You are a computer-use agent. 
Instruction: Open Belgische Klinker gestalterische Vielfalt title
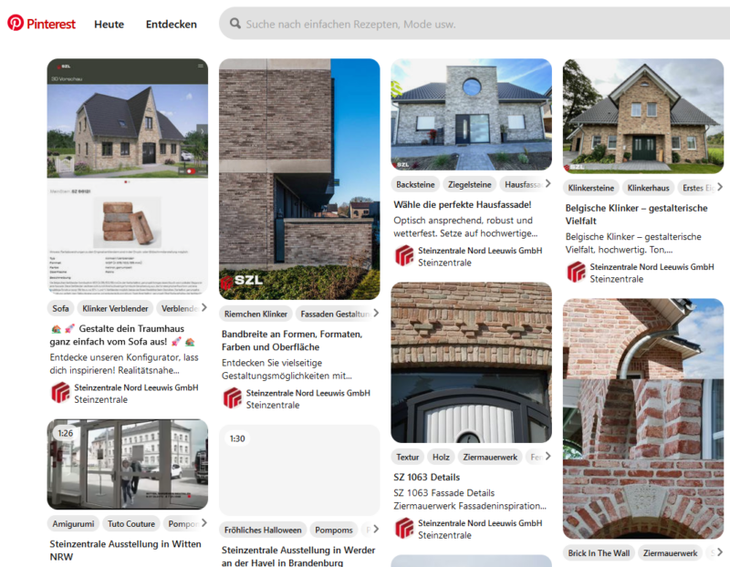pyautogui.click(x=636, y=214)
